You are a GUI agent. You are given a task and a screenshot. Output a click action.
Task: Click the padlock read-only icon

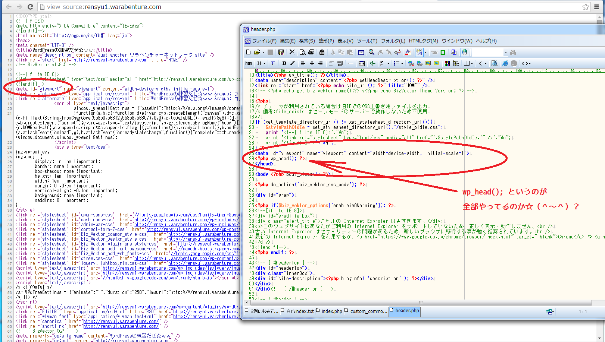tap(322, 52)
